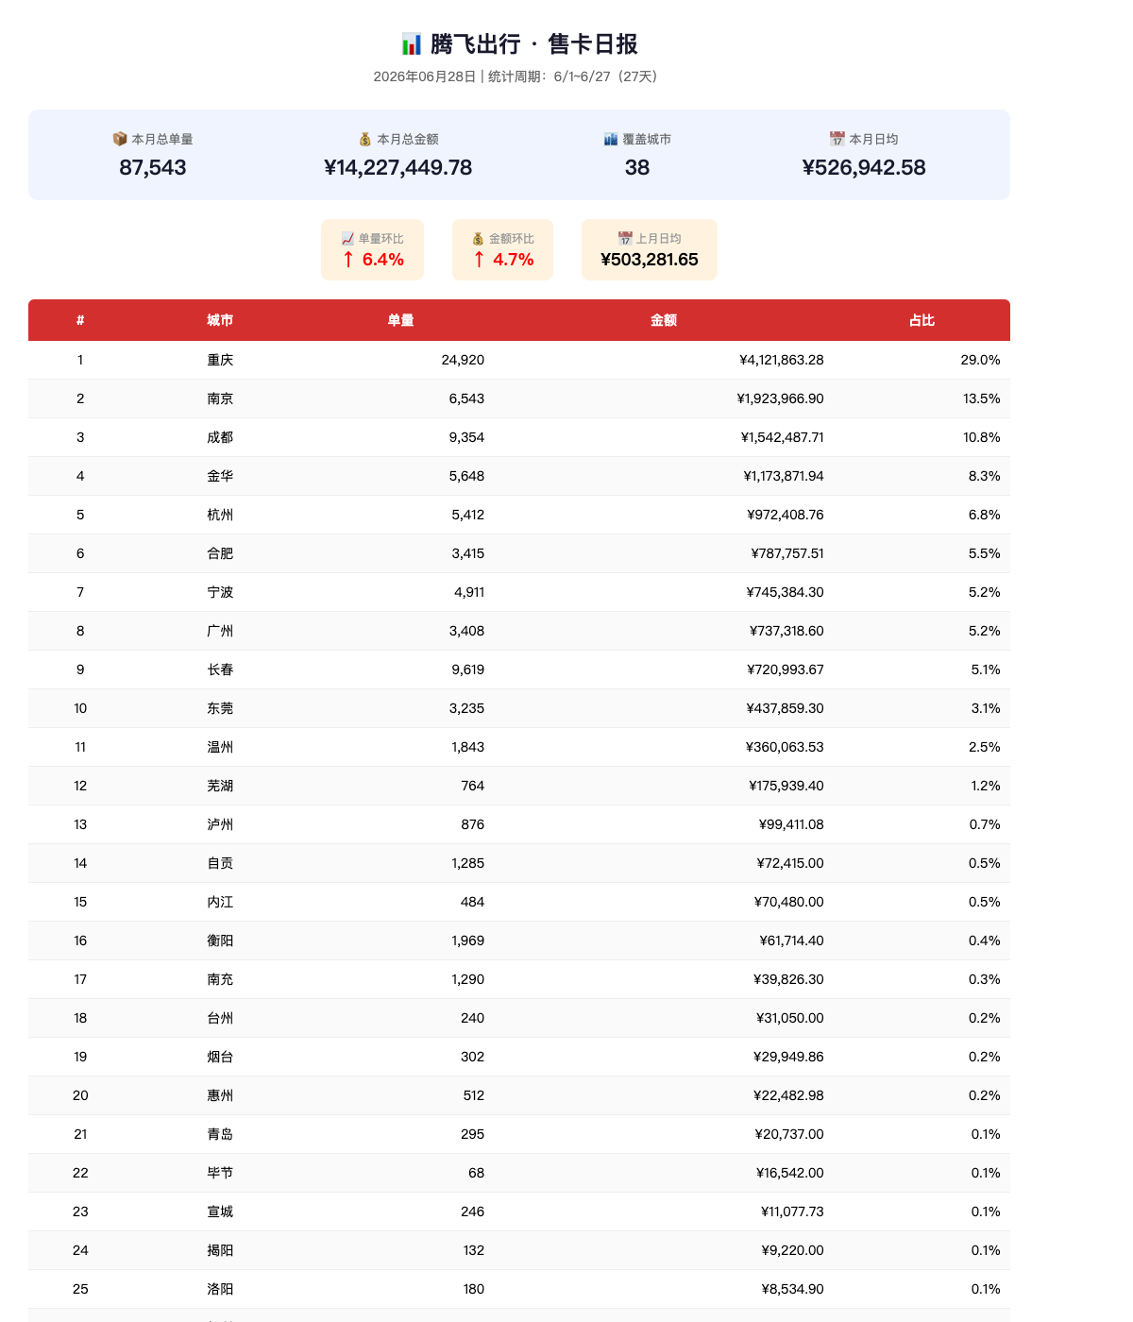Click the city cell 南京
The height and width of the screenshot is (1322, 1133).
point(220,398)
